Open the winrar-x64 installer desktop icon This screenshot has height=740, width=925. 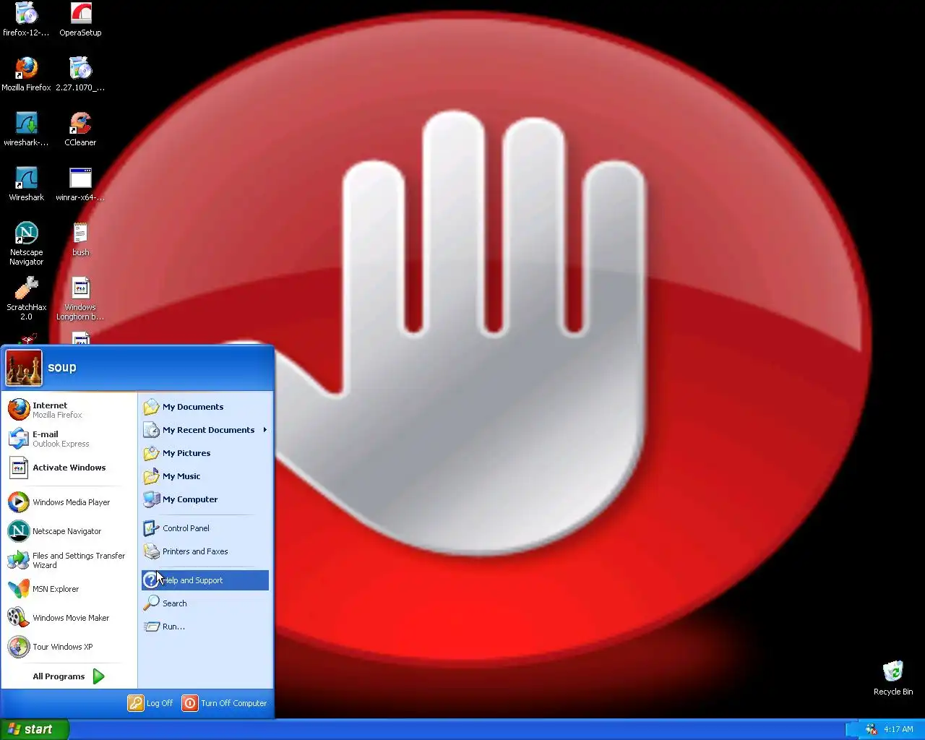click(x=80, y=184)
